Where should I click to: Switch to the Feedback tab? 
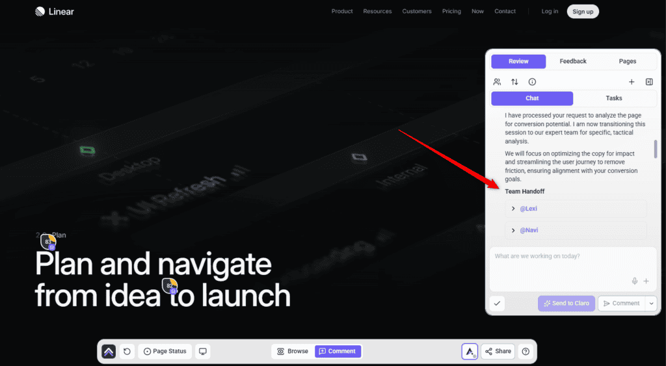[573, 62]
